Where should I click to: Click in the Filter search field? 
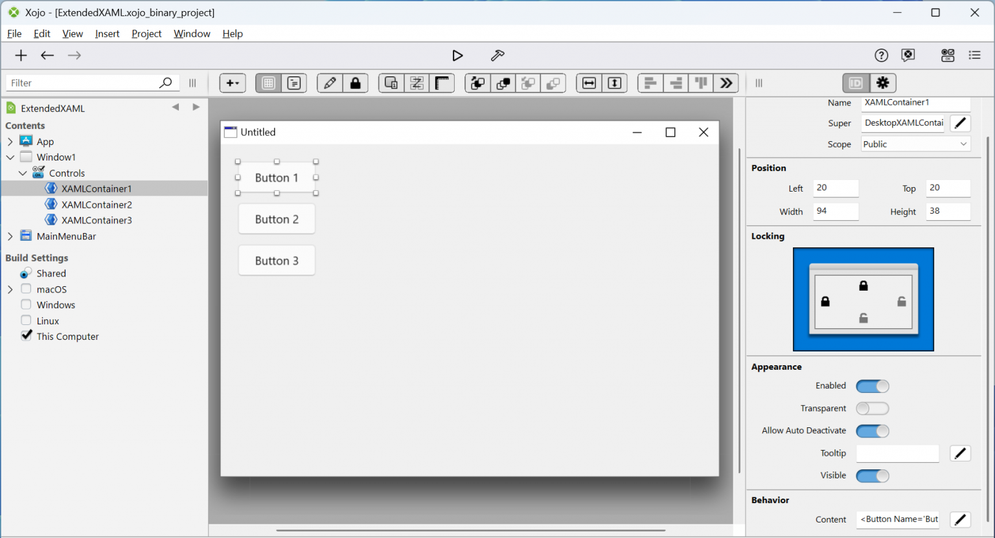84,82
